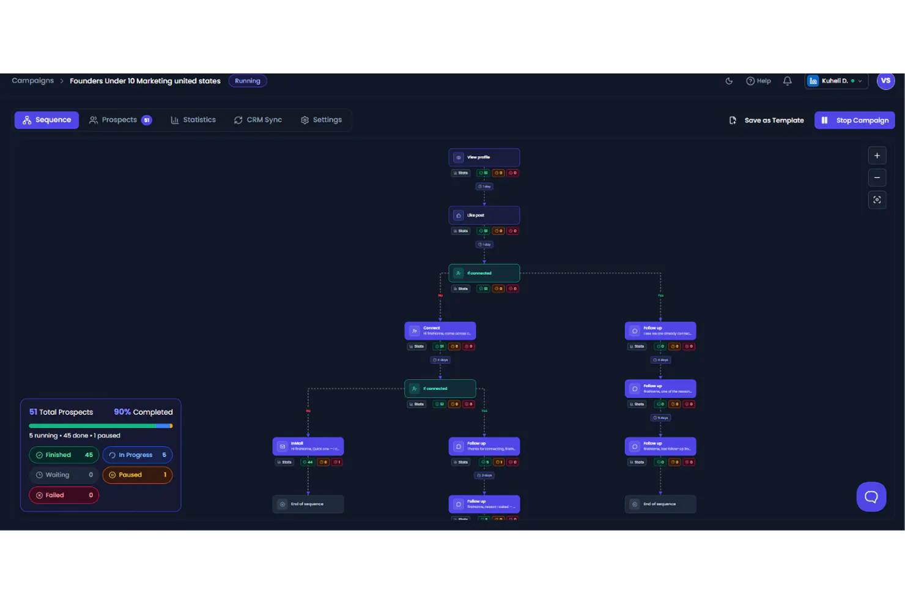The image size is (905, 604).
Task: Go back to Campaigns breadcrumb
Action: click(33, 81)
